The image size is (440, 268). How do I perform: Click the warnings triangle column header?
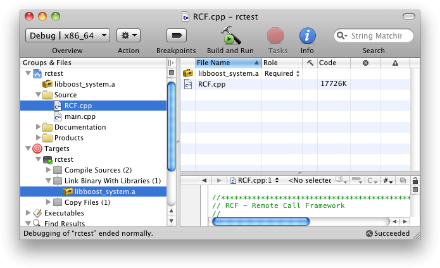[395, 63]
